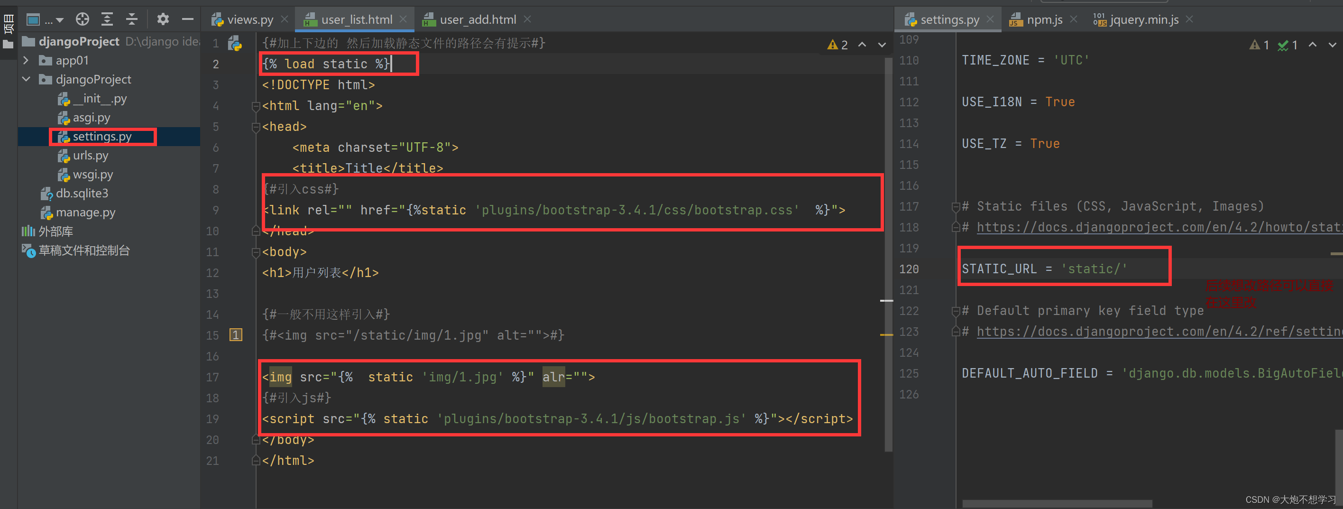Click the h1 用户列表 line

320,273
